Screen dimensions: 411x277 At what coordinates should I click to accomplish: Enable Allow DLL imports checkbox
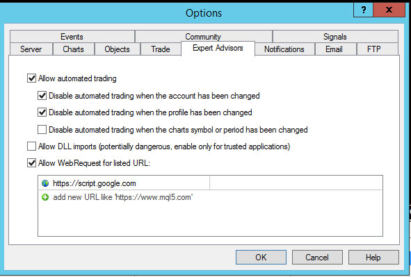(32, 146)
